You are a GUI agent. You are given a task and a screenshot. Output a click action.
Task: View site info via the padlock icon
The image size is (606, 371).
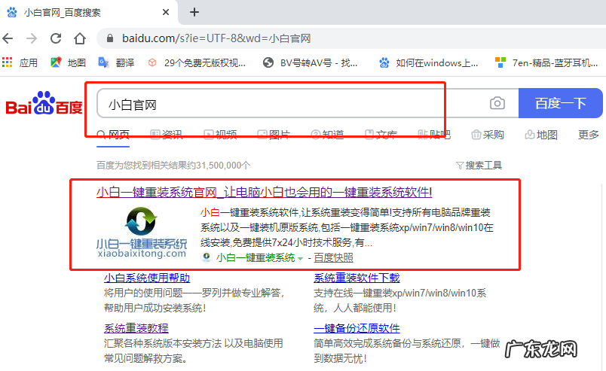[x=110, y=38]
